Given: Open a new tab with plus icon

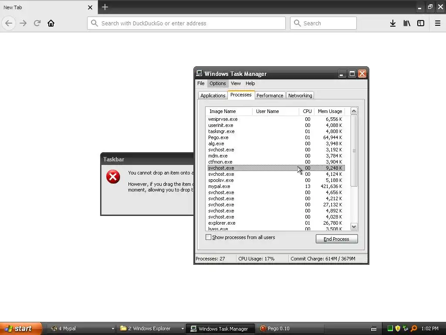Looking at the screenshot, I should [x=105, y=7].
